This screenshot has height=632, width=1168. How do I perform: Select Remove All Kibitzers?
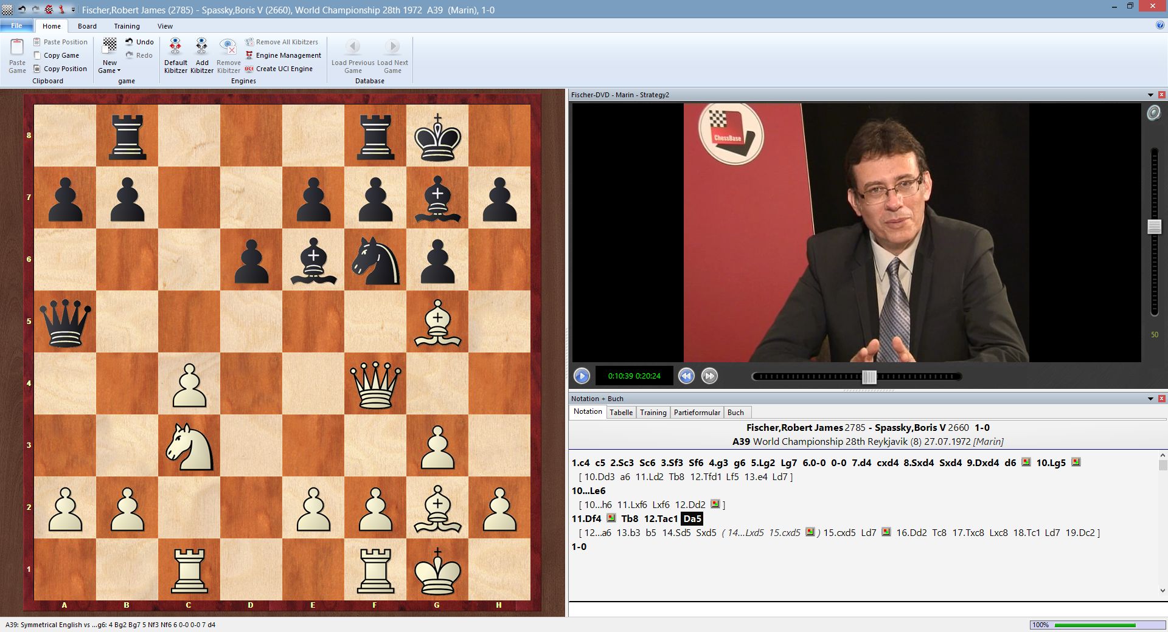click(282, 41)
